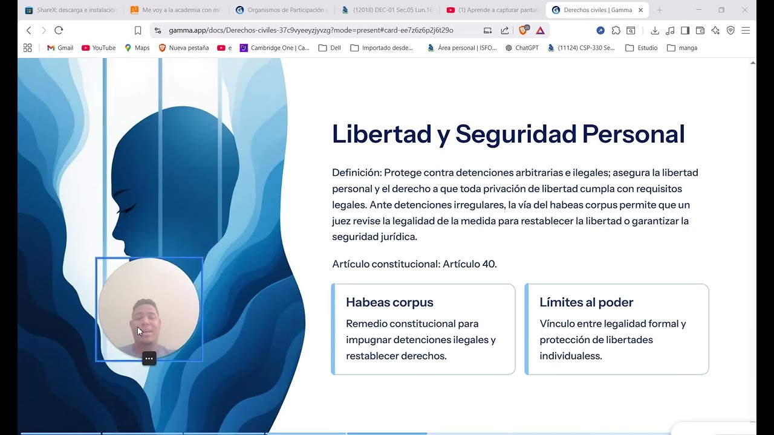
Task: Open the apps grid in bookmarks bar
Action: pyautogui.click(x=27, y=48)
